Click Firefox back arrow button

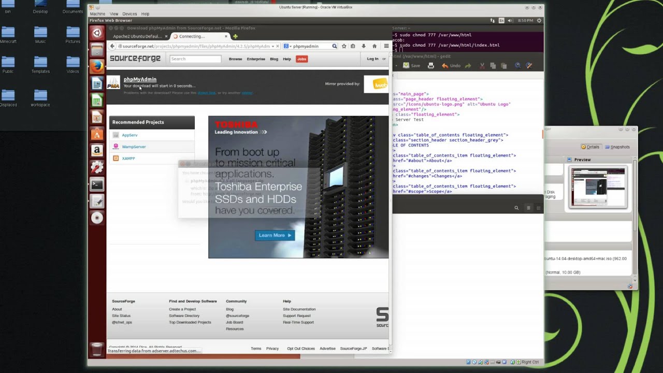tap(112, 46)
